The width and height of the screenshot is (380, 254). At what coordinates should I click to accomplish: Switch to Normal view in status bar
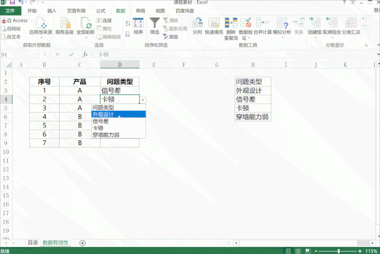(288, 251)
